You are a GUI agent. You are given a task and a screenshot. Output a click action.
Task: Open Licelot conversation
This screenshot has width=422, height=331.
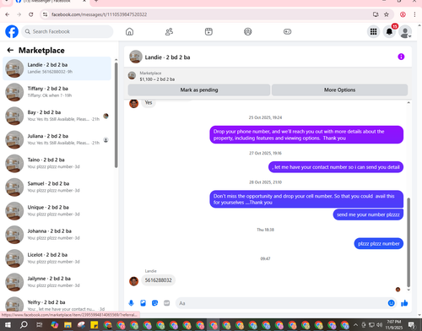pyautogui.click(x=57, y=258)
